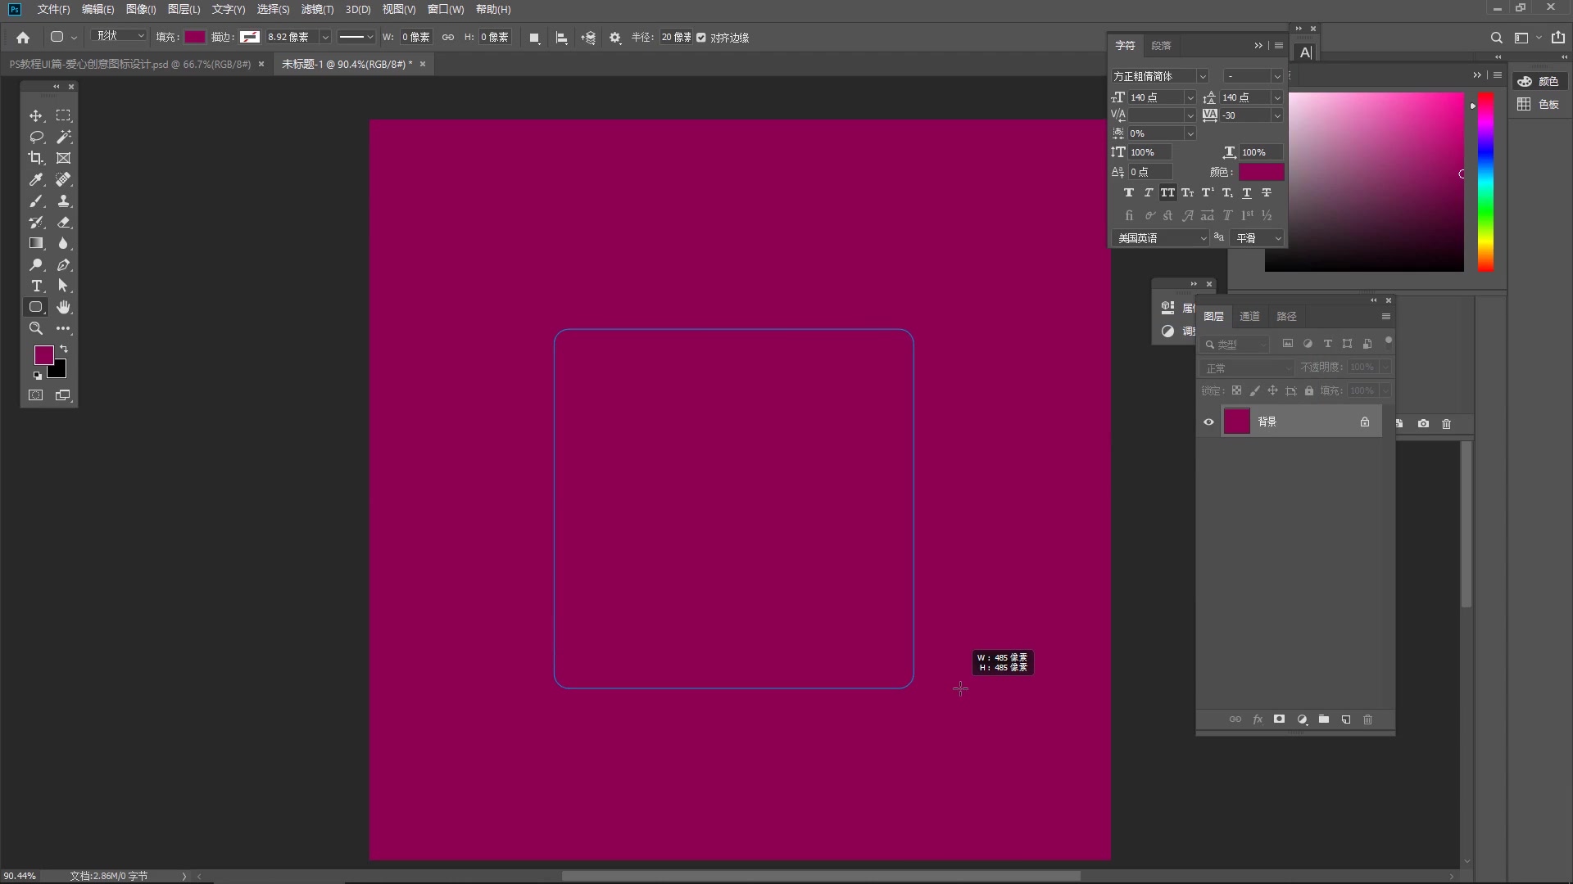Toggle Faux Bold in Character panel
The width and height of the screenshot is (1573, 884).
1128,193
